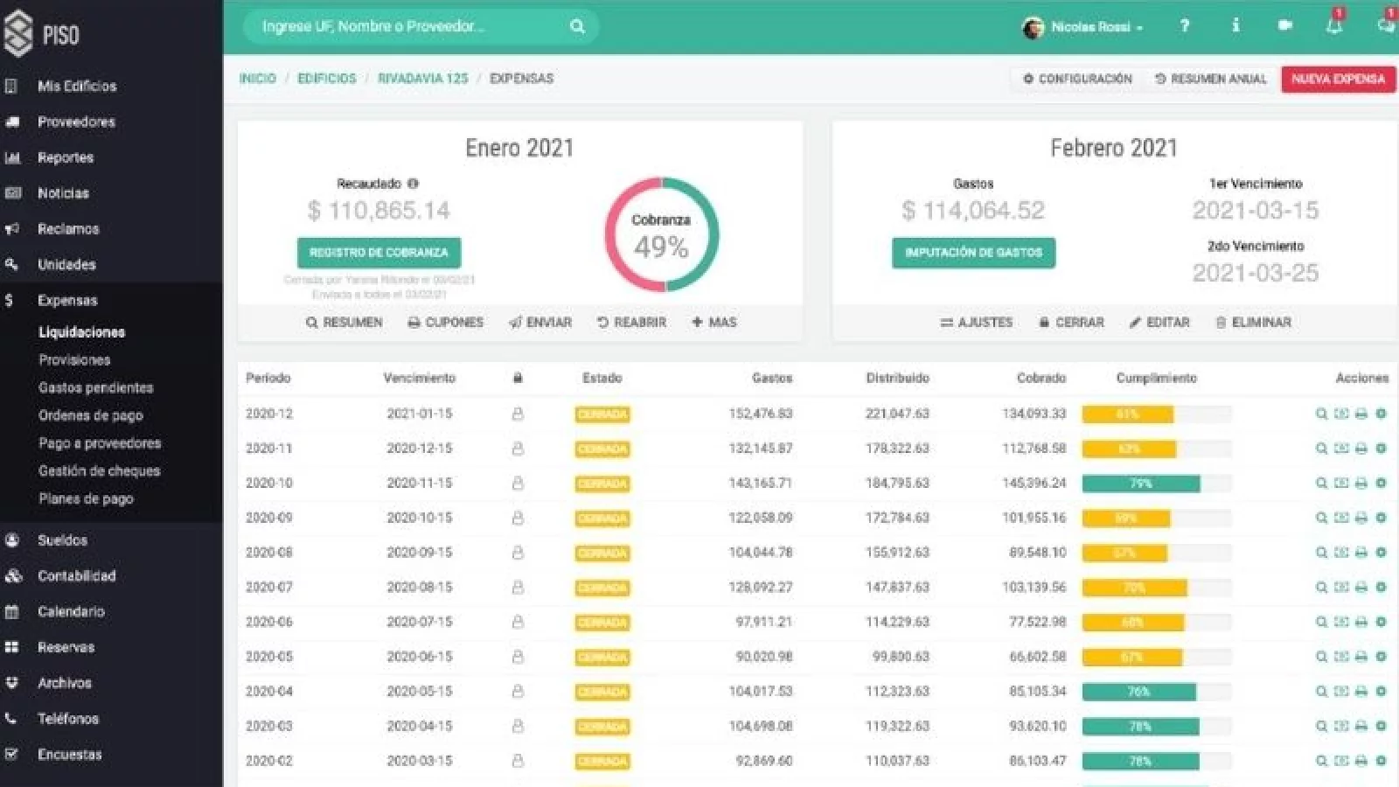View details of period 2020-12 with magnifier

[x=1321, y=414]
